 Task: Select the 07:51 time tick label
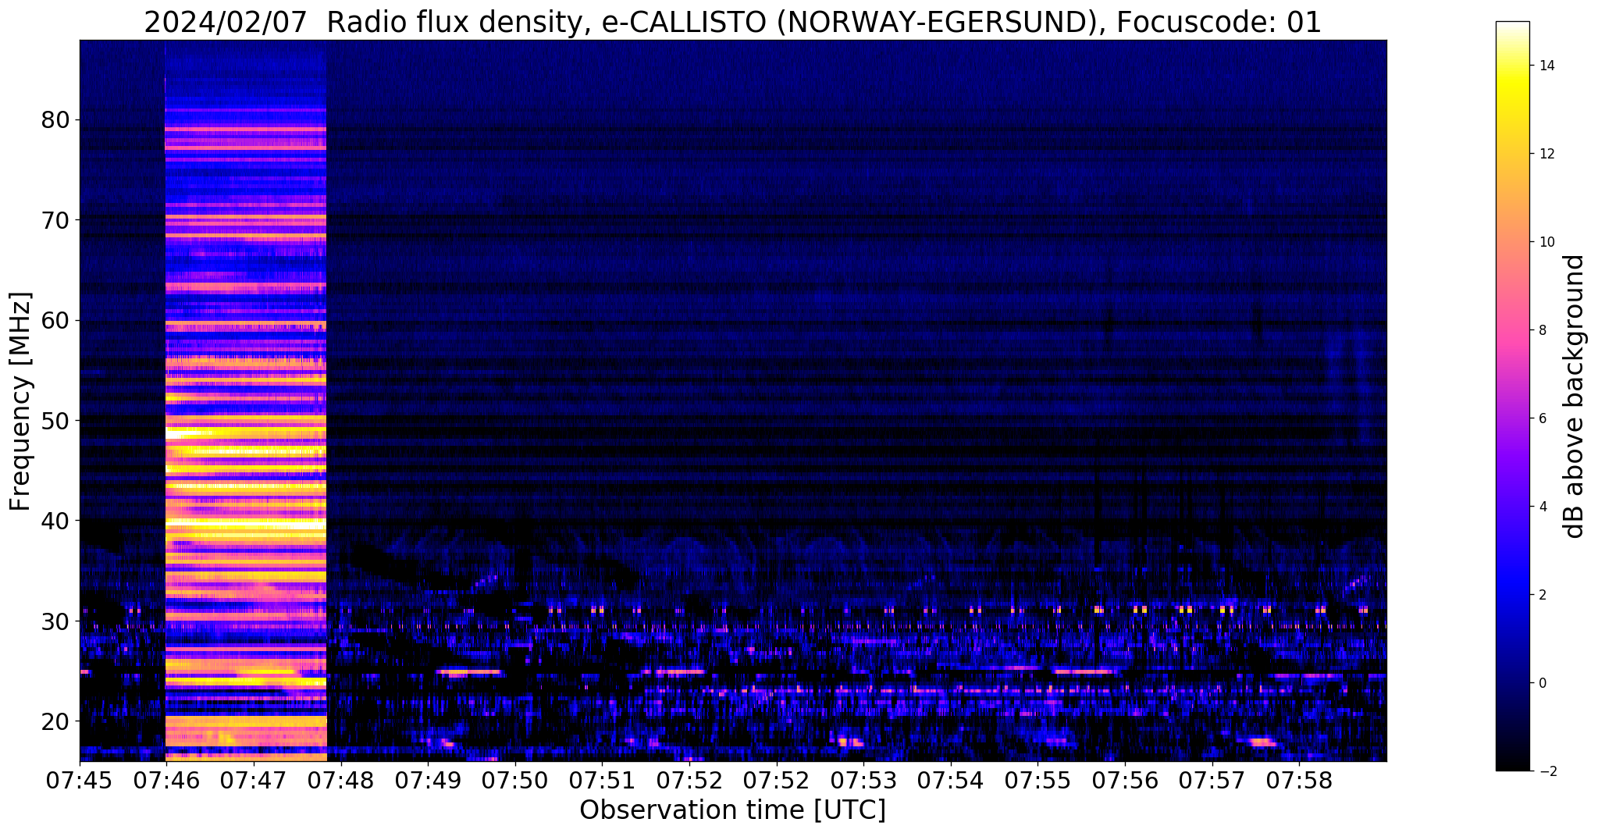603,779
